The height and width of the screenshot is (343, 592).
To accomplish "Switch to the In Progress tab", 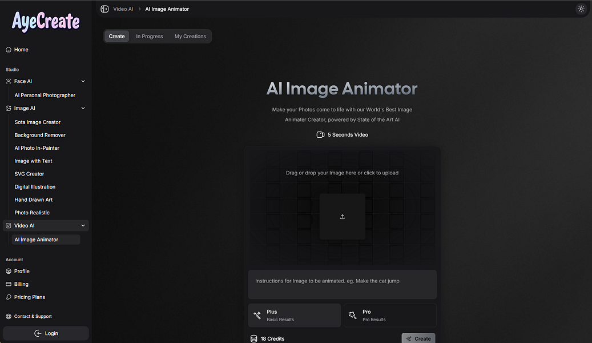I will click(x=150, y=37).
